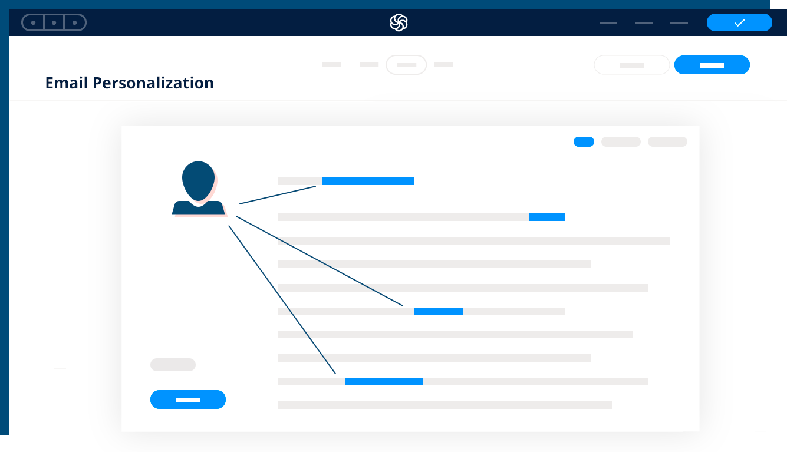This screenshot has height=452, width=787.
Task: Click the blue button right of header
Action: click(x=712, y=65)
